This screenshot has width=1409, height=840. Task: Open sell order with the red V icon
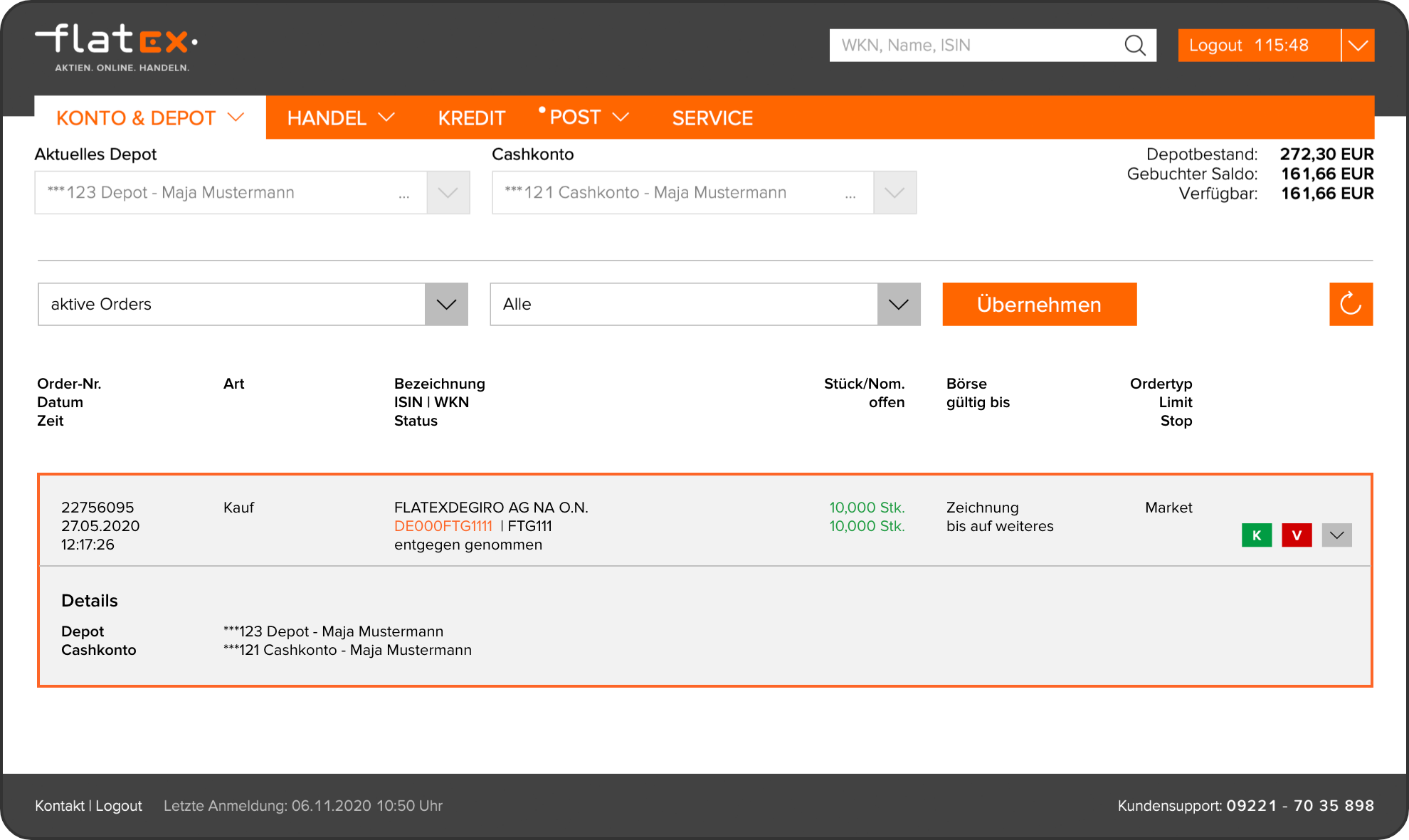tap(1297, 535)
